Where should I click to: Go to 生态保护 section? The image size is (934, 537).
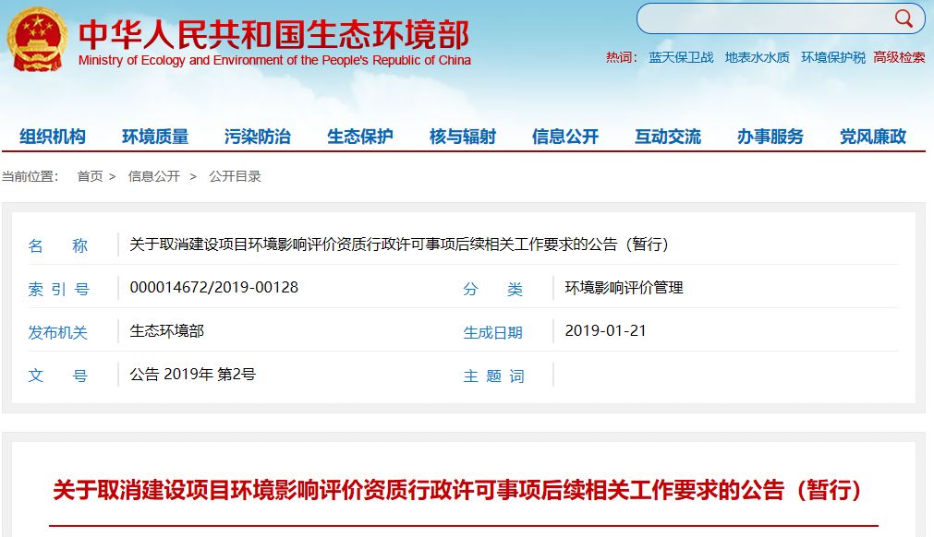[360, 137]
